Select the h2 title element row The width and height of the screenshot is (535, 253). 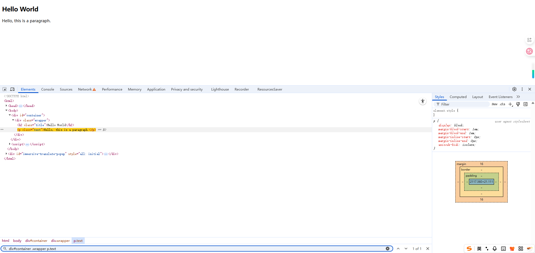(x=46, y=125)
